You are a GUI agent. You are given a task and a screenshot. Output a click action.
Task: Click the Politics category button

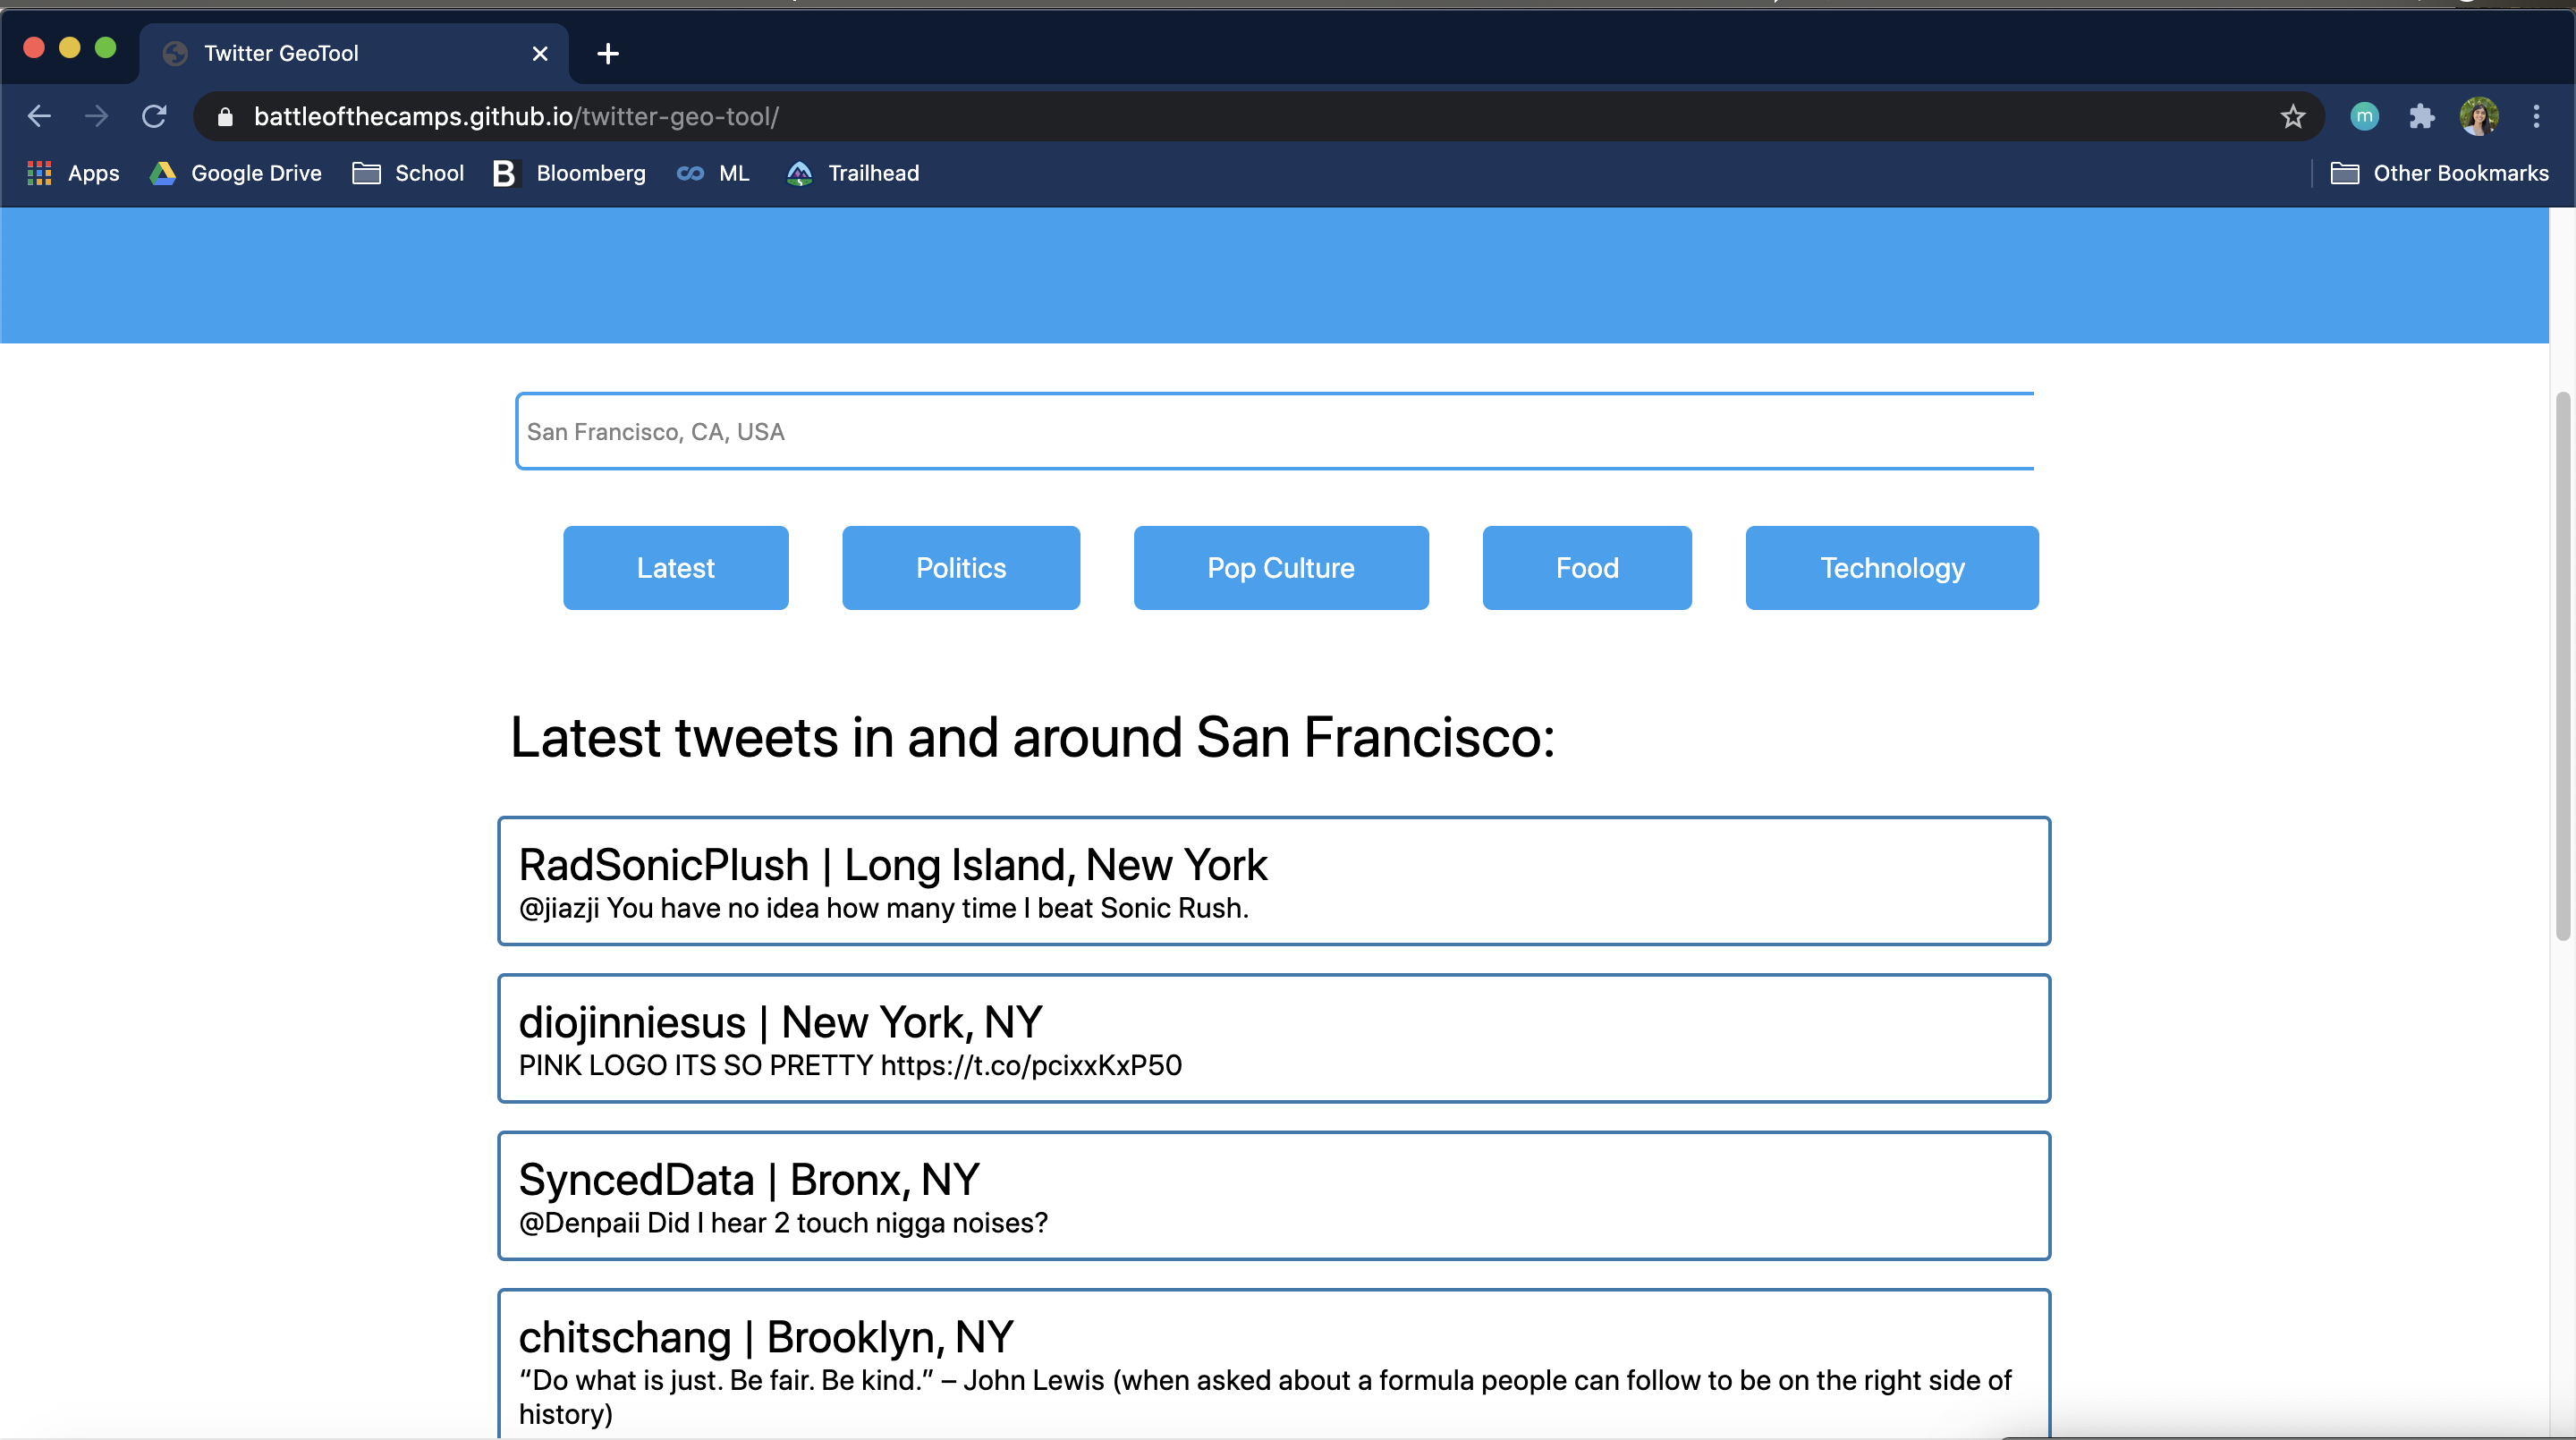click(x=960, y=568)
